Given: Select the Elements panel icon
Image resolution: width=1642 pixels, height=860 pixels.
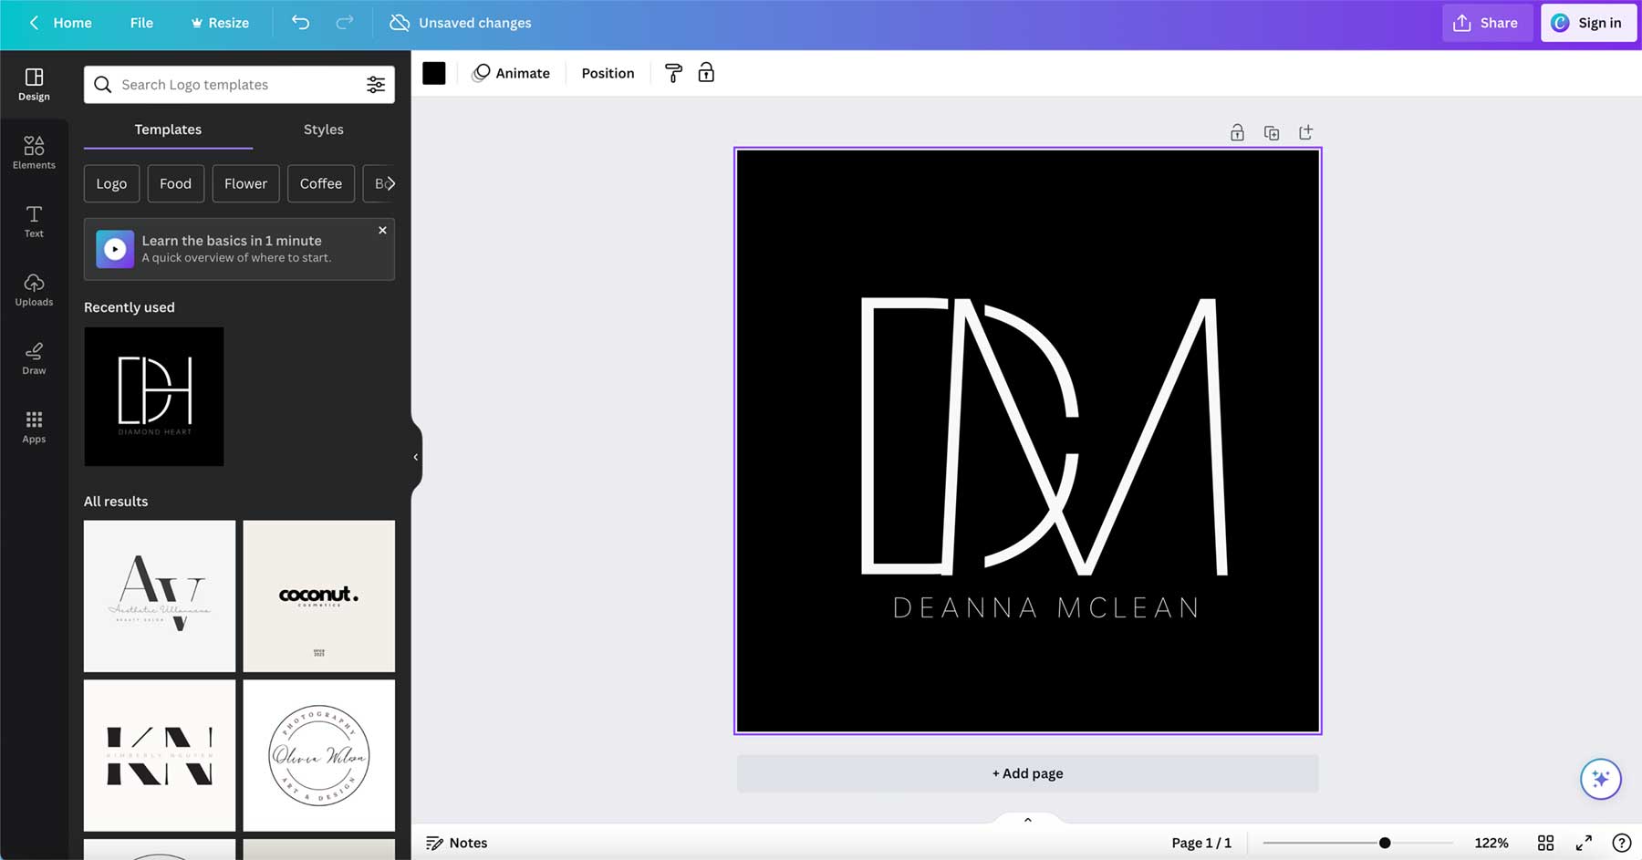Looking at the screenshot, I should [x=34, y=150].
